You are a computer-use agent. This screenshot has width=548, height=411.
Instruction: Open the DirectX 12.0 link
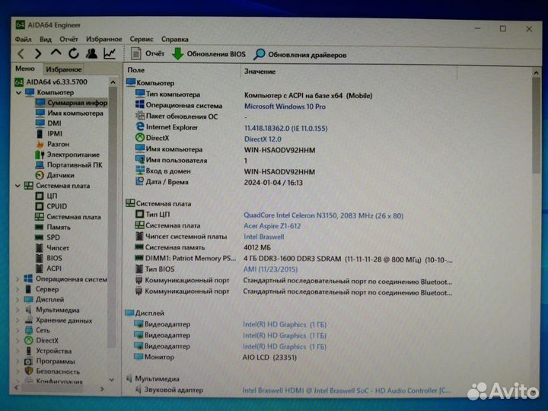pos(263,139)
